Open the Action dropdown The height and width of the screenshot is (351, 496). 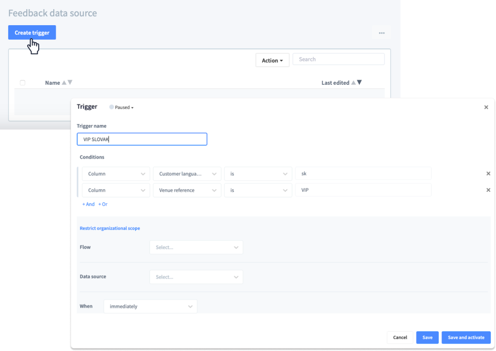coord(272,60)
